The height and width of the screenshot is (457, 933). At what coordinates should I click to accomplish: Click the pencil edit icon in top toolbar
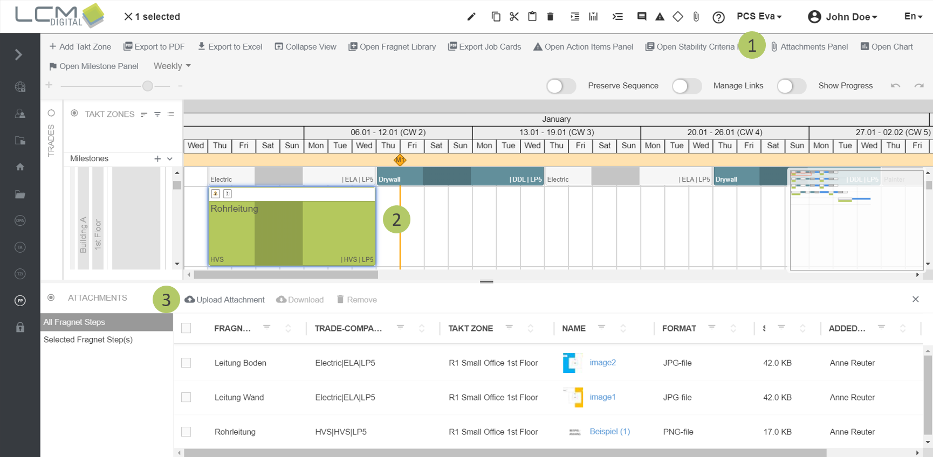click(471, 17)
